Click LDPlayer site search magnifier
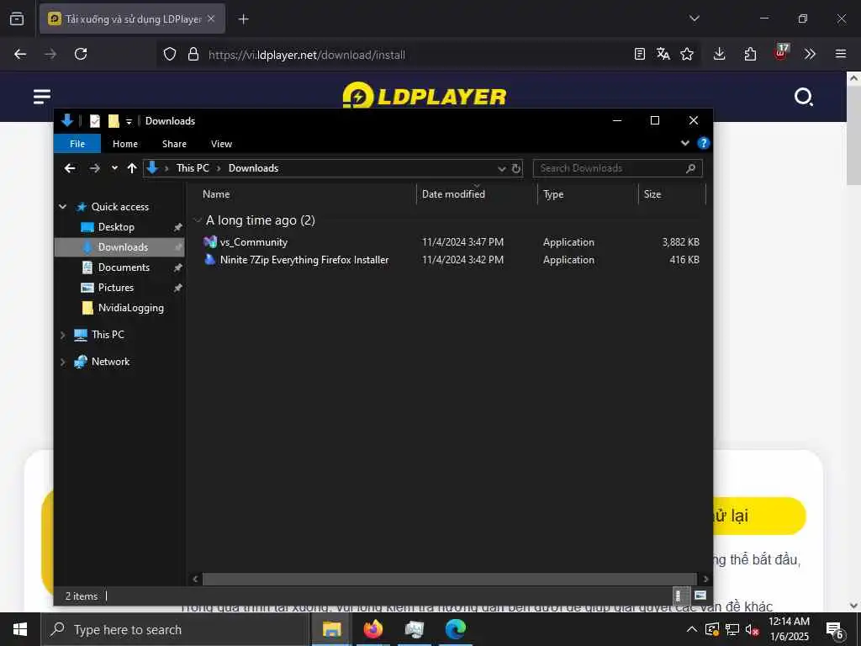 coord(804,97)
